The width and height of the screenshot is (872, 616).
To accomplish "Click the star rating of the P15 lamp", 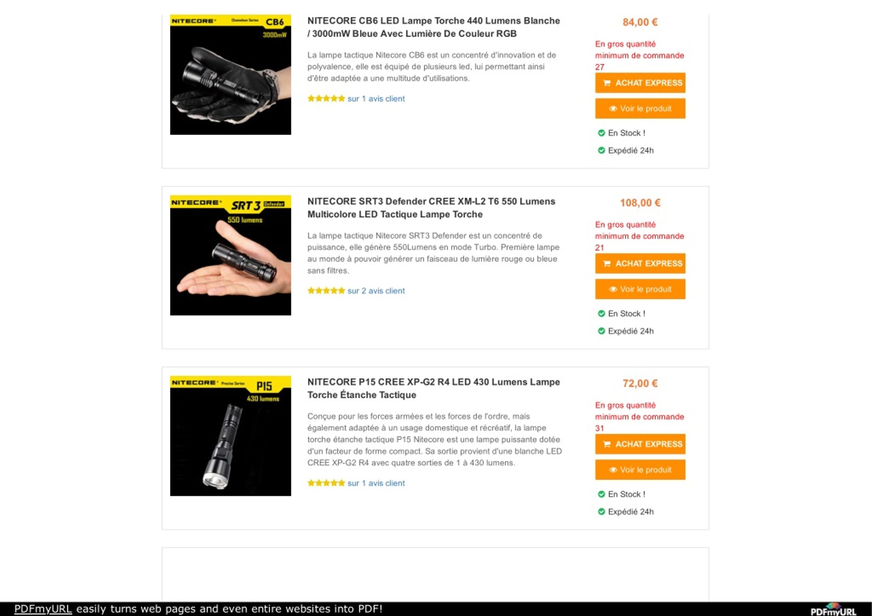I will point(326,483).
